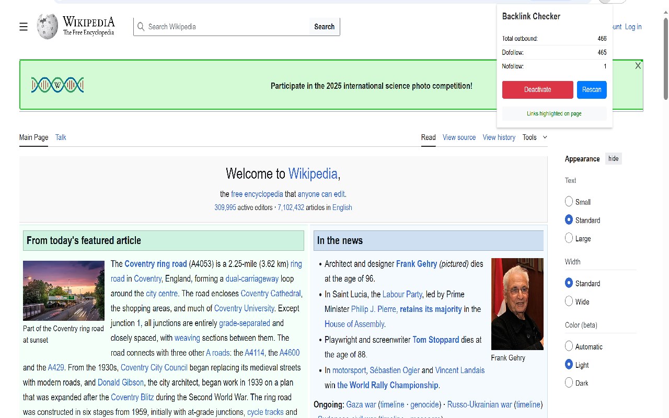Click the science photo competition banner text
This screenshot has height=418, width=669.
(372, 86)
